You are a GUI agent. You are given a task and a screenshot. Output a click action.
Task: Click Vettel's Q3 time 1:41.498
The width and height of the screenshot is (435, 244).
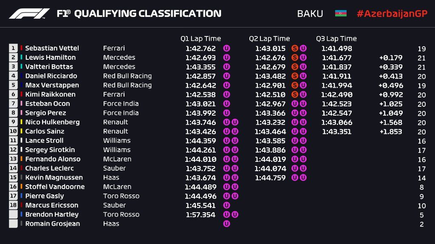[x=336, y=48]
